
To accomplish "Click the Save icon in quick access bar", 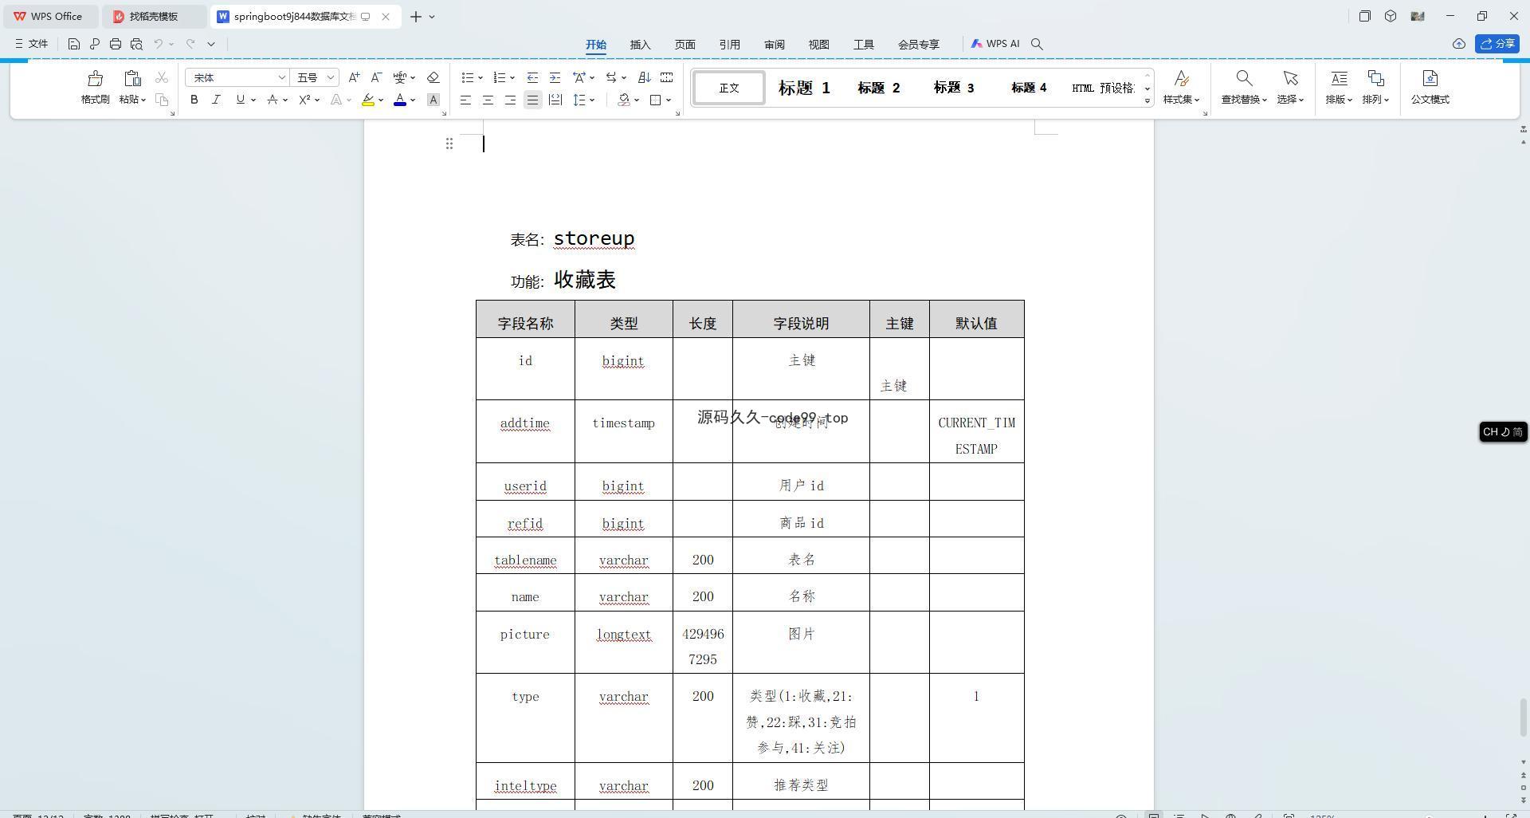I will pyautogui.click(x=73, y=44).
